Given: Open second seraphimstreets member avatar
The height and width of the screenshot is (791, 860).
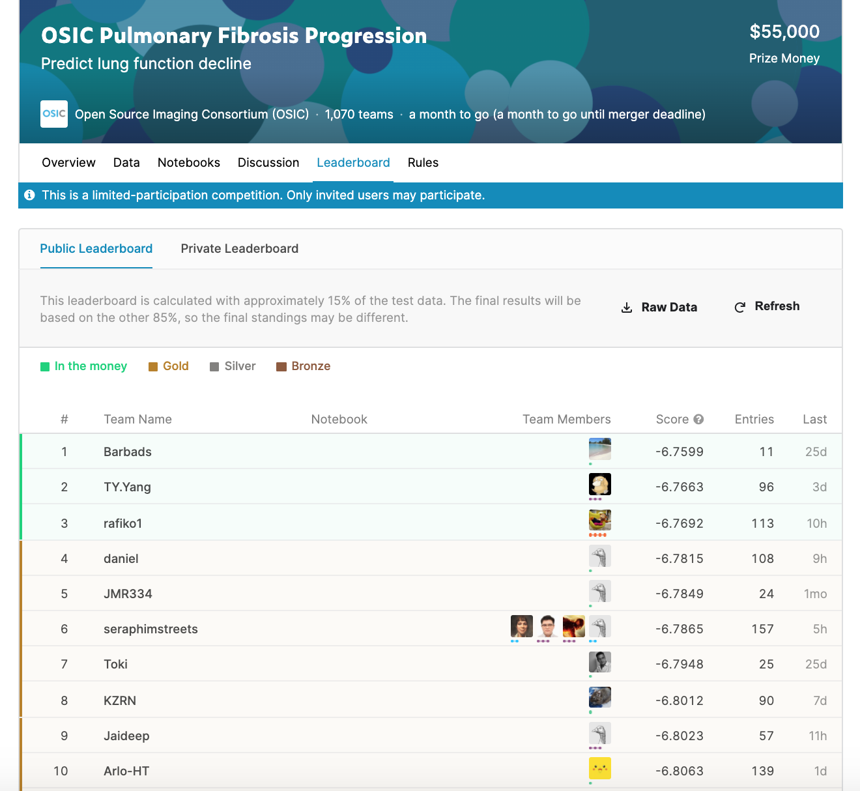Looking at the screenshot, I should (548, 626).
